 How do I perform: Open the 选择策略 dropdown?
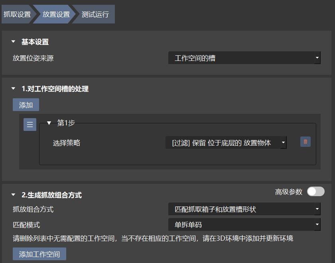[x=226, y=142]
